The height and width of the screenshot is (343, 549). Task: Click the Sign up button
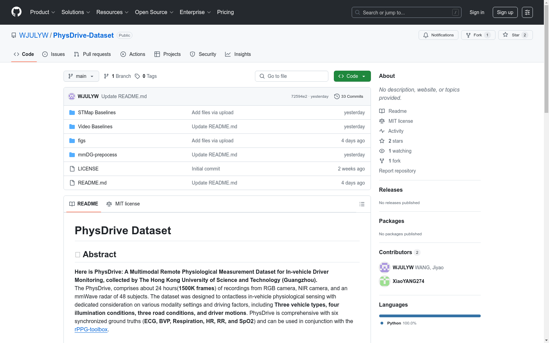pos(505,12)
